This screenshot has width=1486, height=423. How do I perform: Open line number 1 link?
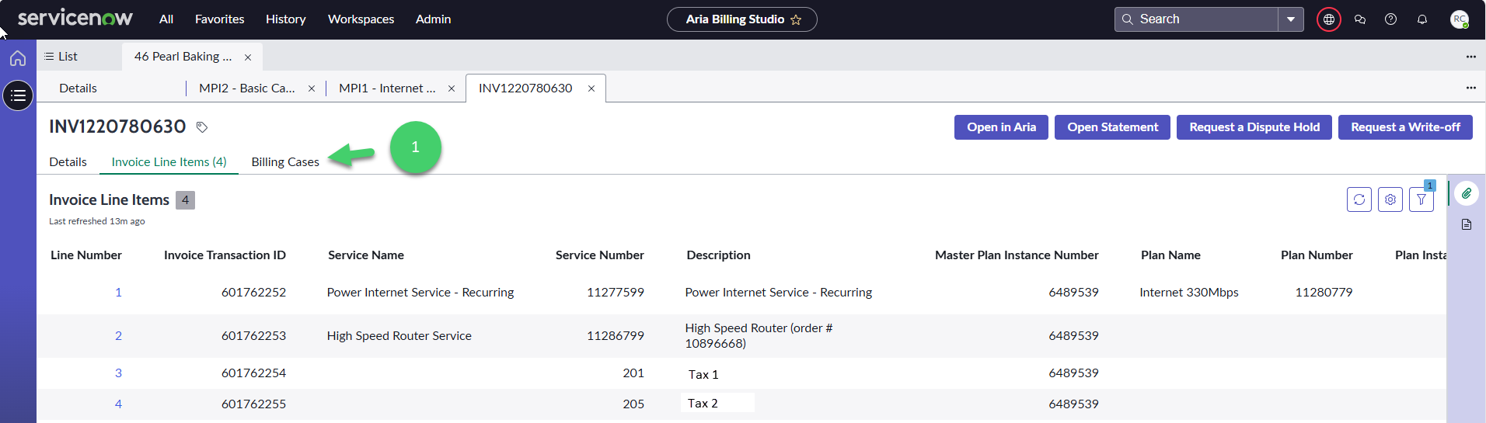point(118,293)
